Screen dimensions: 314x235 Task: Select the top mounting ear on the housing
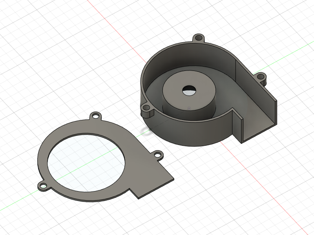(x=199, y=38)
